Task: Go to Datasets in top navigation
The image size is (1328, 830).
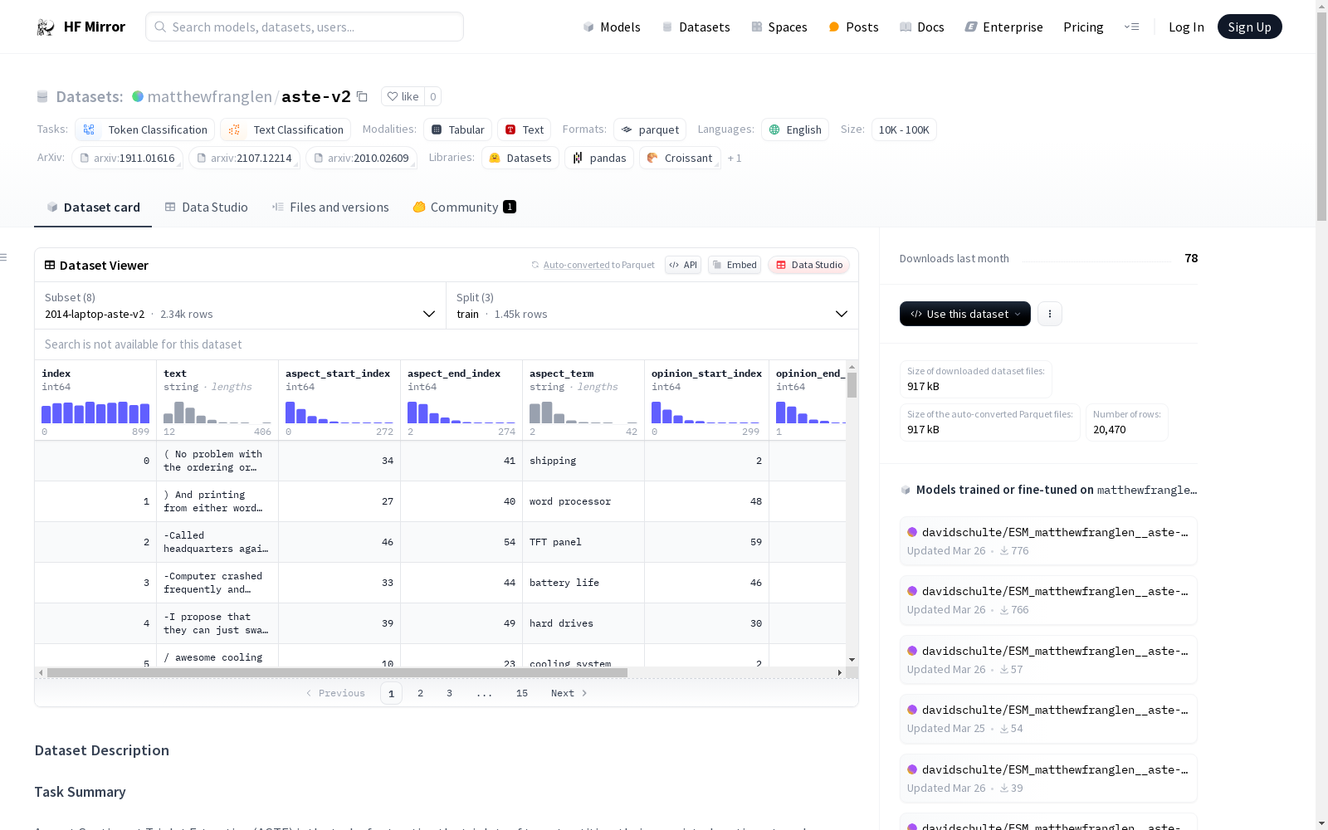Action: (x=696, y=27)
